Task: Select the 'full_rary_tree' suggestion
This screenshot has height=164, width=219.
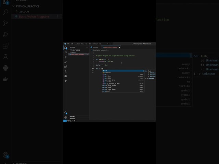Action: [x=123, y=80]
